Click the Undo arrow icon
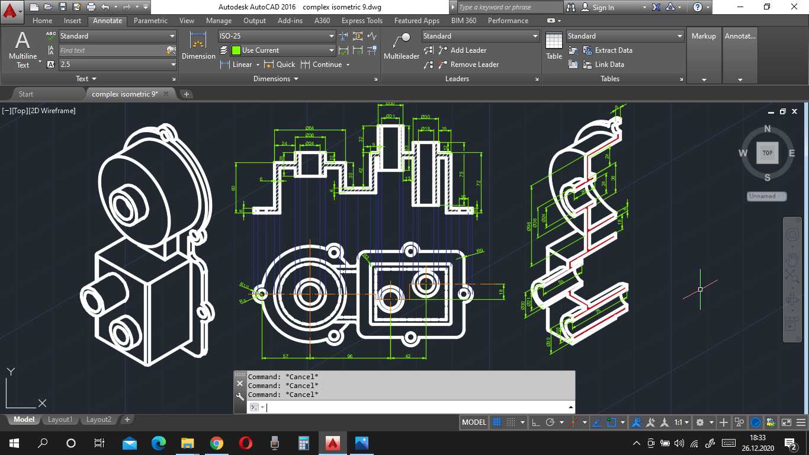Viewport: 809px width, 455px height. pos(105,7)
